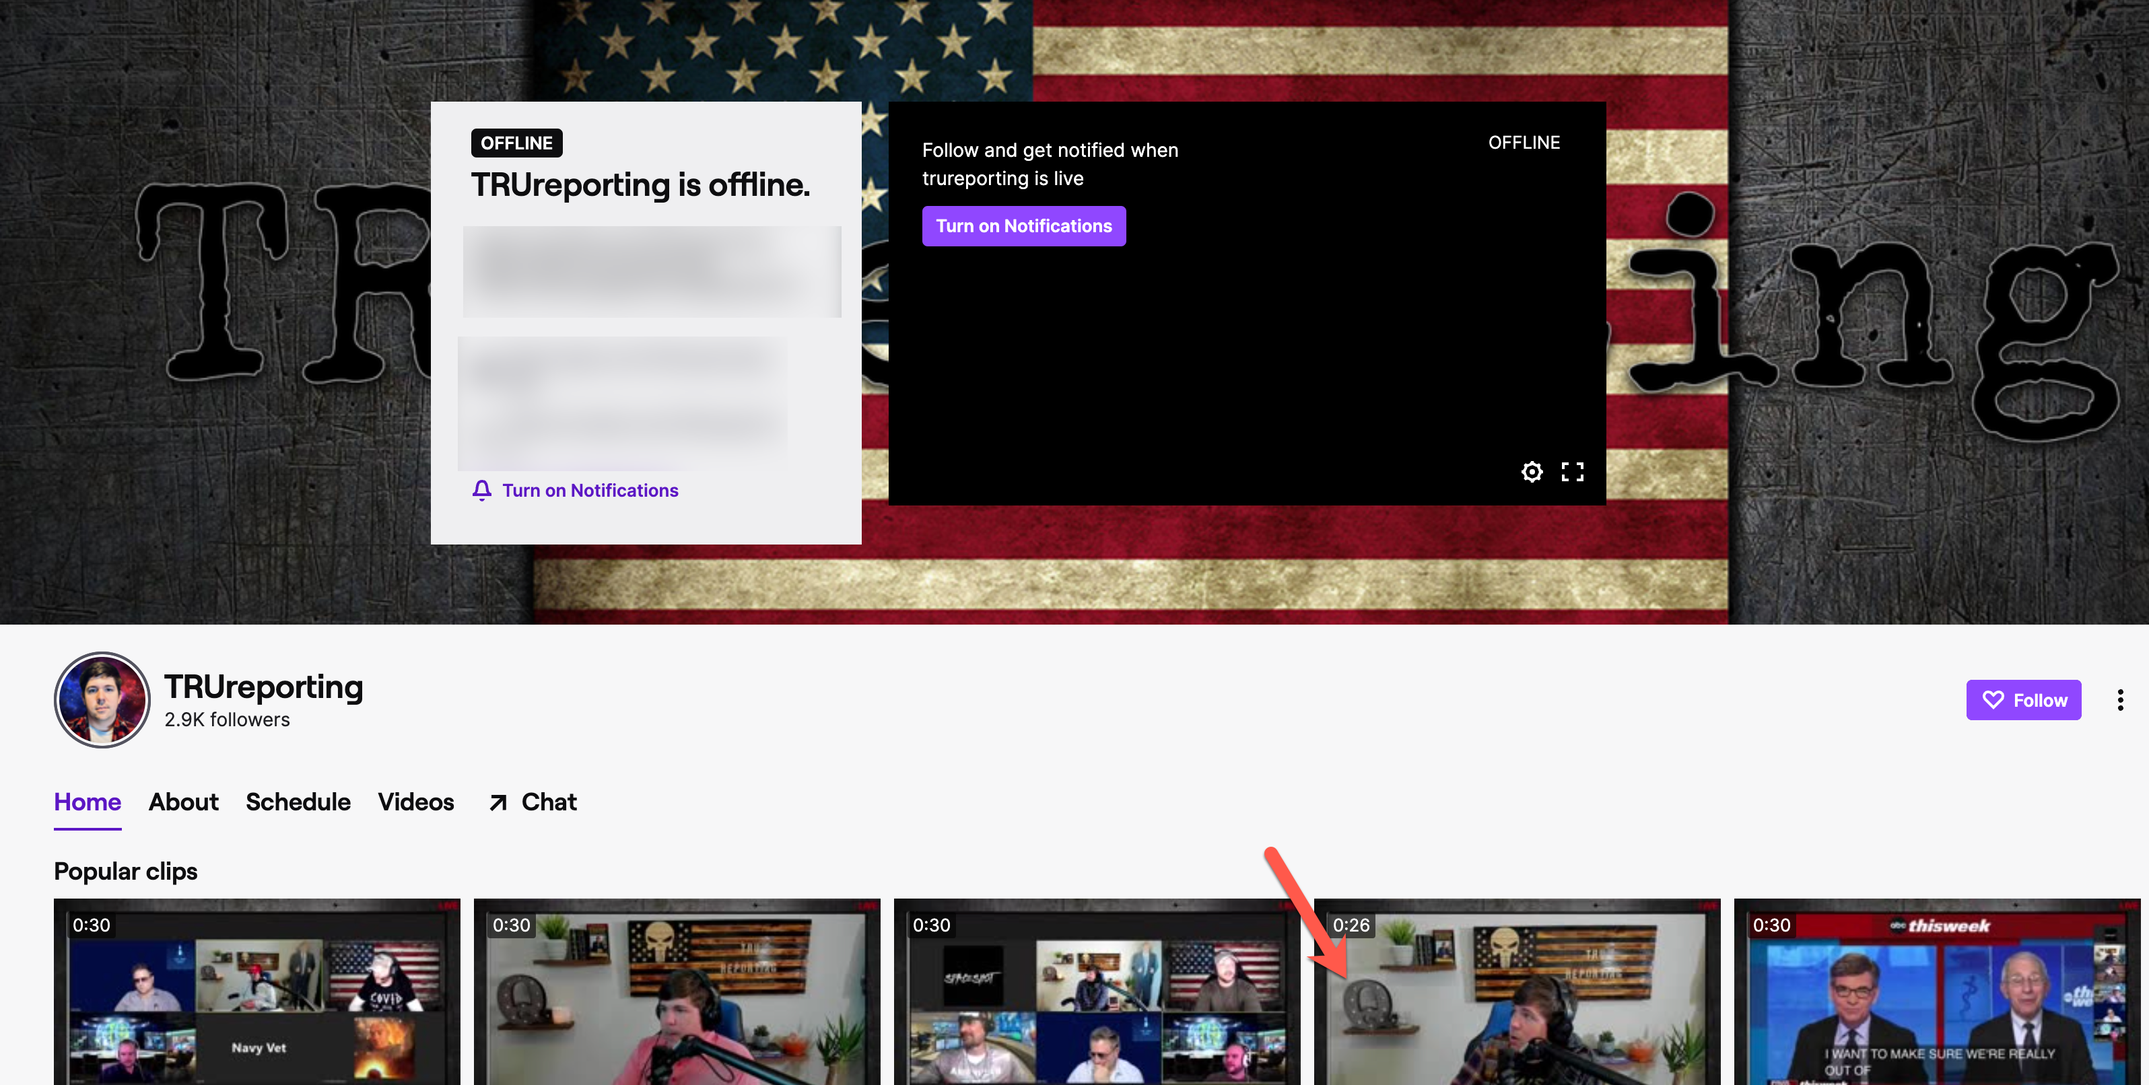Enter fullscreen mode on the offline player
The width and height of the screenshot is (2149, 1085).
[1572, 471]
